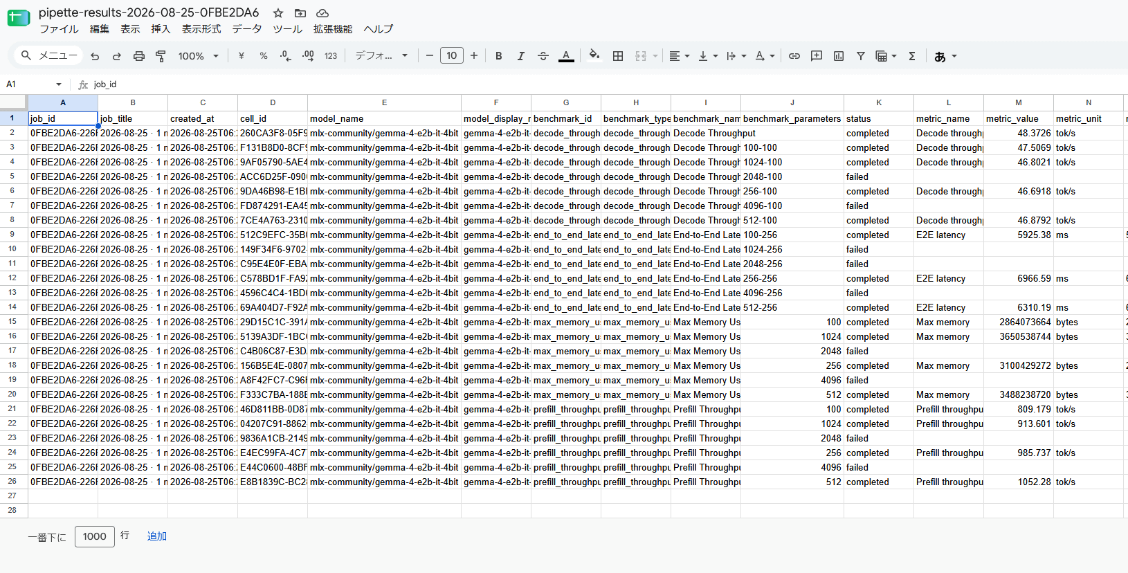
Task: Click the model_name header cell
Action: 384,118
